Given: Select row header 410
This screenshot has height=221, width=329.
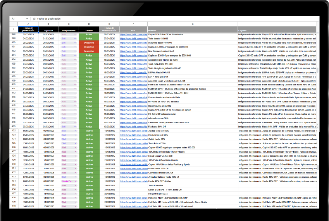Looking at the screenshot, I should coord(14,84).
